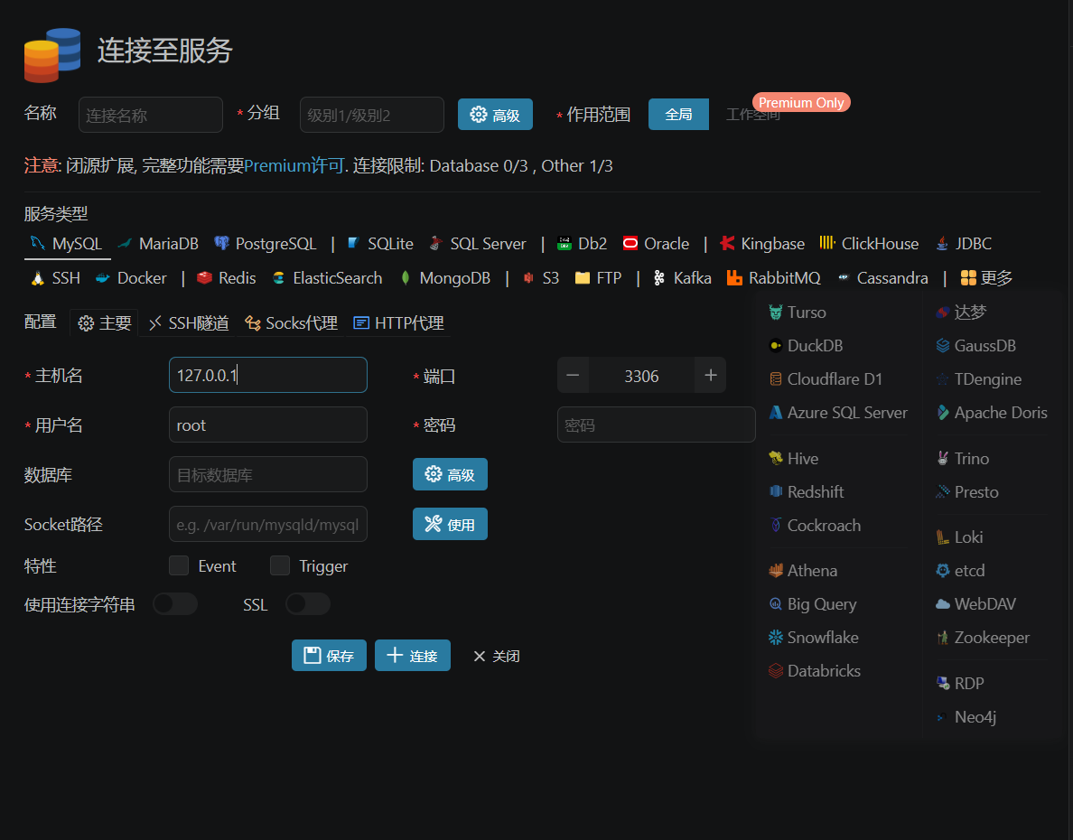
Task: Select Apache Doris from the list
Action: pos(992,413)
